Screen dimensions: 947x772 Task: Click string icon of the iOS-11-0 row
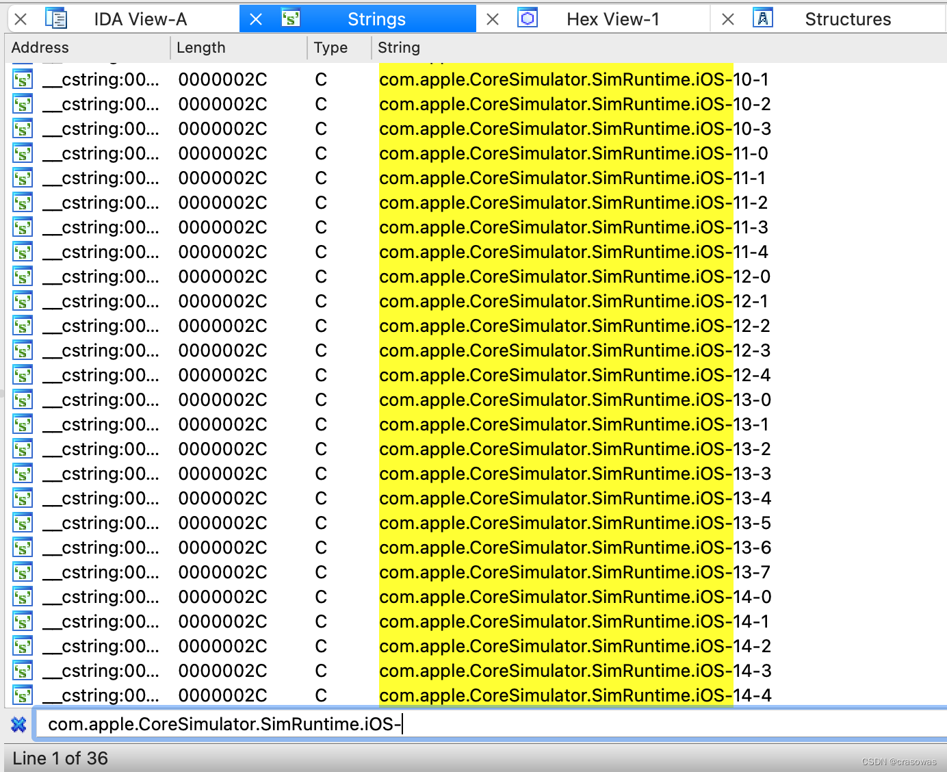(23, 153)
